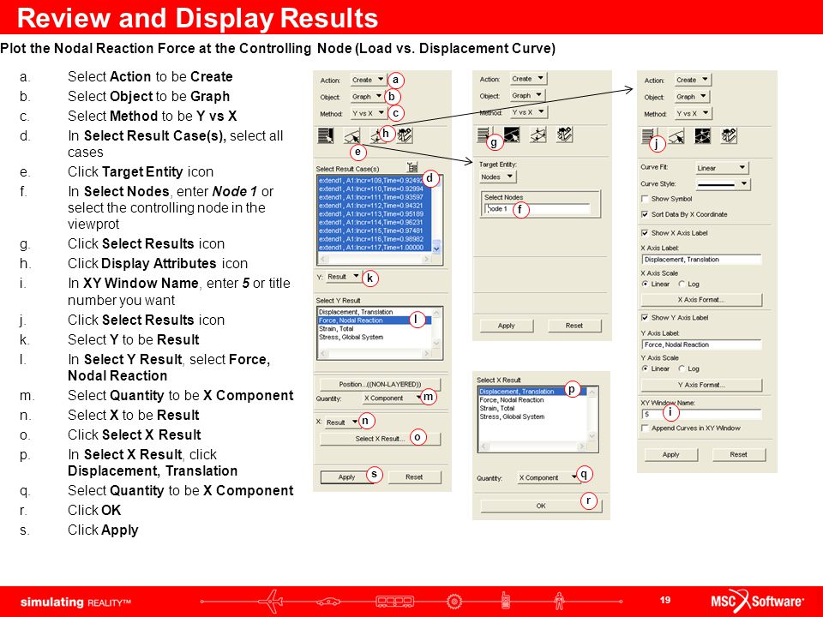Click Reset in right Display Attributes panel
Image resolution: width=823 pixels, height=617 pixels.
[x=738, y=454]
